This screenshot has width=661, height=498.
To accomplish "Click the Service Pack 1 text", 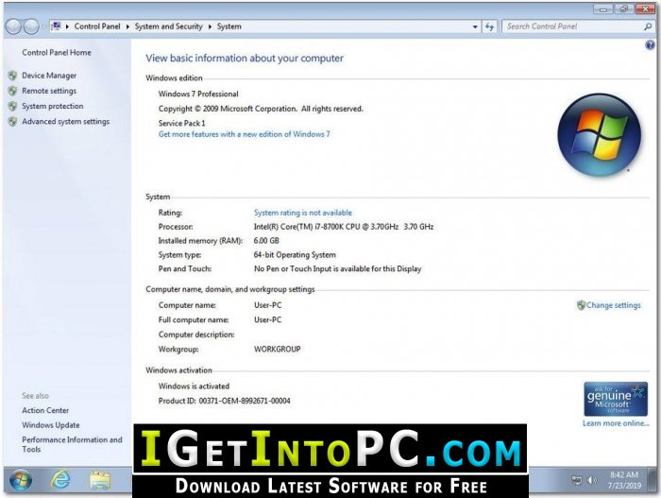I will (182, 123).
